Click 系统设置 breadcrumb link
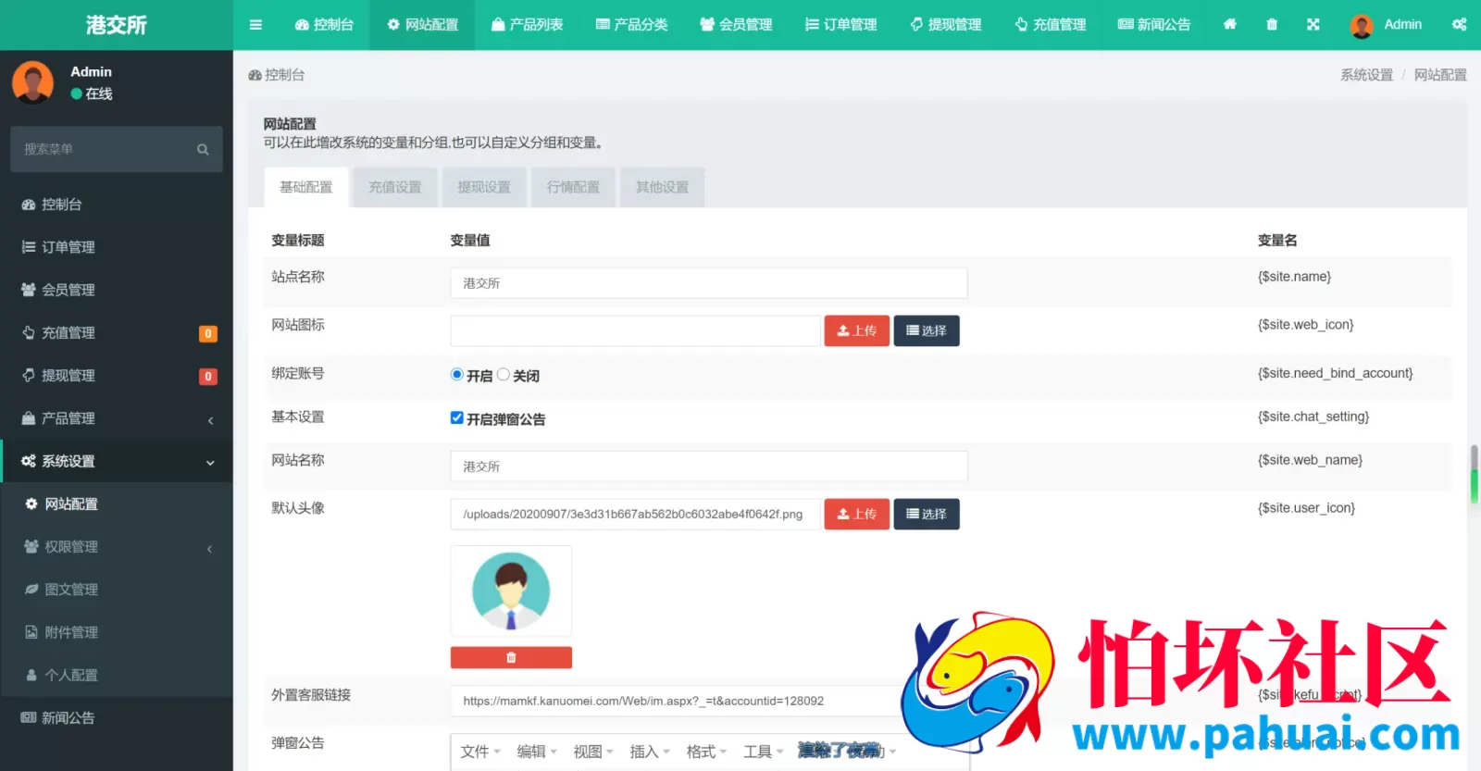The image size is (1481, 771). tap(1366, 75)
